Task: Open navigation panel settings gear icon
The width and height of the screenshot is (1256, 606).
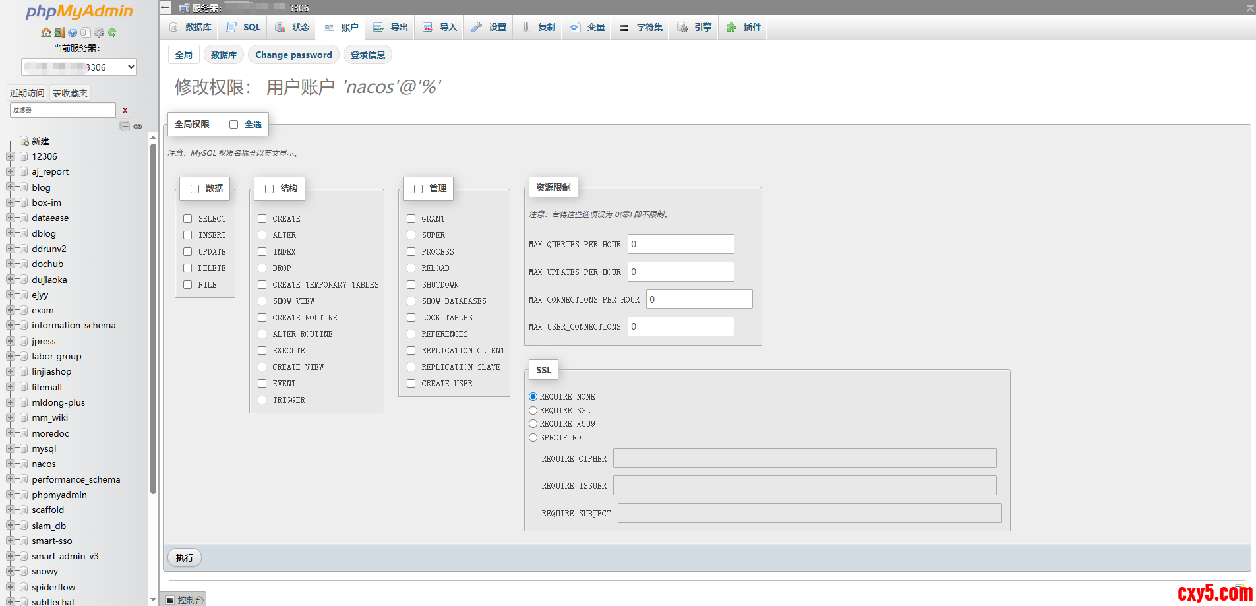Action: (x=99, y=32)
